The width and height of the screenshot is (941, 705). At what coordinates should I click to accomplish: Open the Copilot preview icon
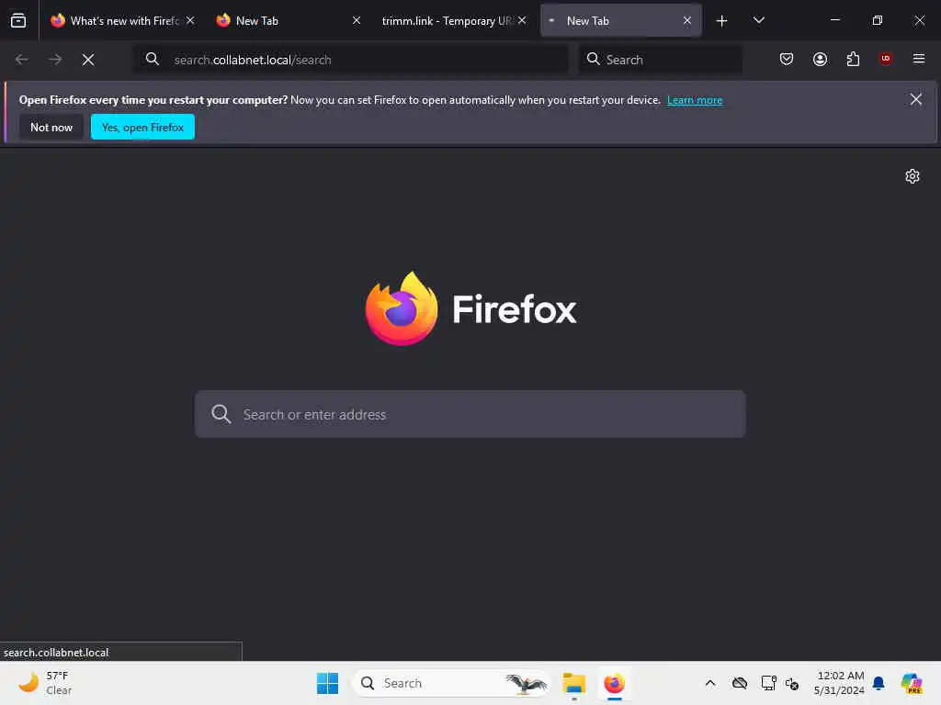tap(912, 683)
